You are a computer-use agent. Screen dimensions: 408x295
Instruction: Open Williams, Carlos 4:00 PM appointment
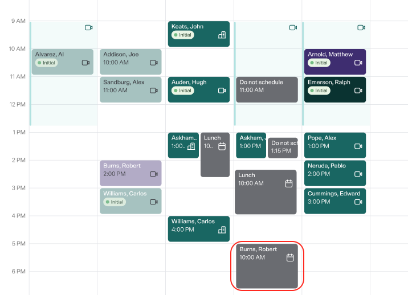(199, 229)
